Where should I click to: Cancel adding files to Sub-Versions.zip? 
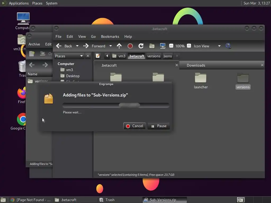click(134, 126)
